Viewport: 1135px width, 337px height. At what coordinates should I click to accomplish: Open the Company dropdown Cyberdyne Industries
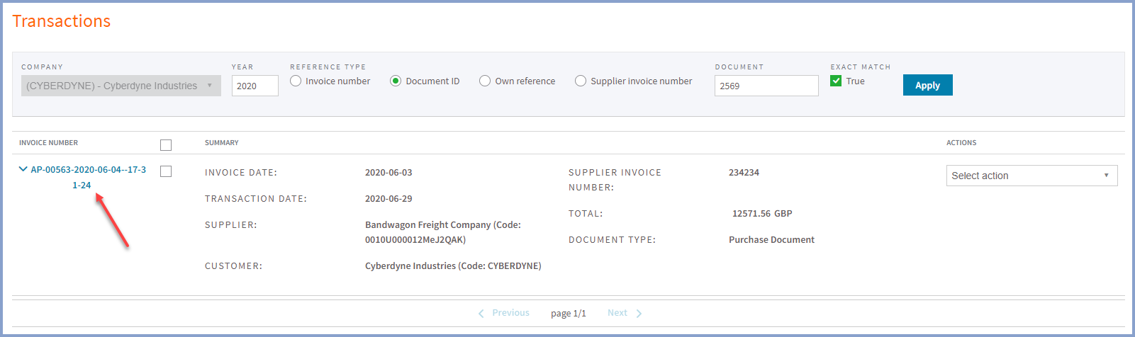pos(121,86)
